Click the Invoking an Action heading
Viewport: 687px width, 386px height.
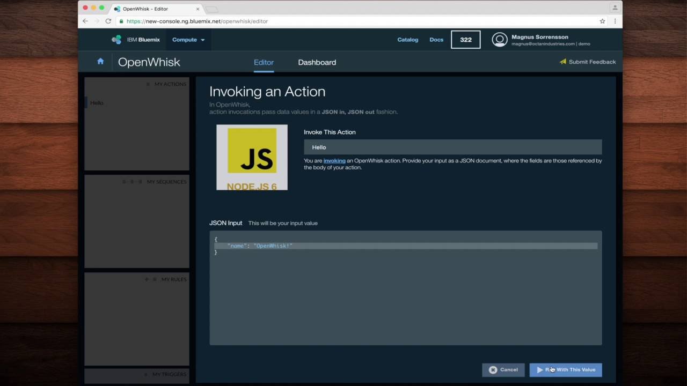(267, 92)
